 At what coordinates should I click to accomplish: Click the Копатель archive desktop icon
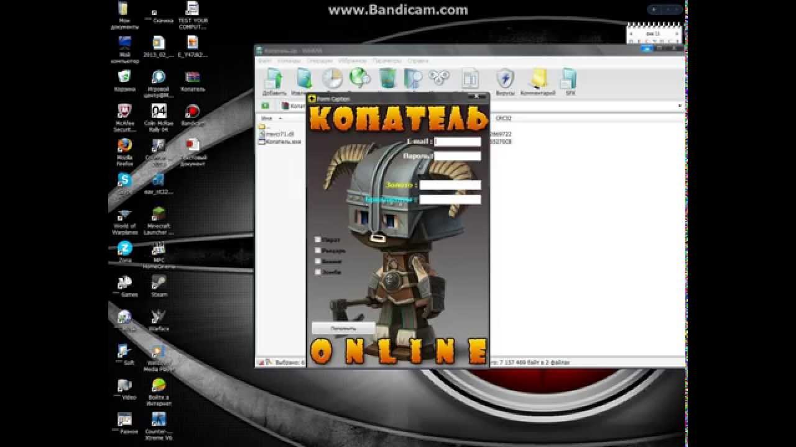pyautogui.click(x=193, y=81)
